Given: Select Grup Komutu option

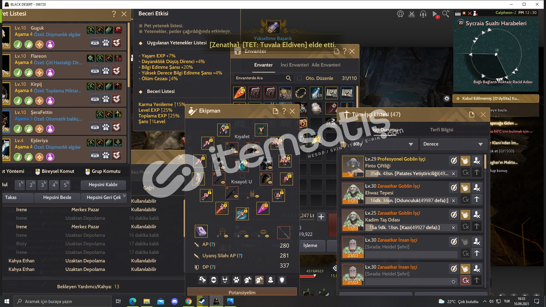Looking at the screenshot, I should click(103, 171).
